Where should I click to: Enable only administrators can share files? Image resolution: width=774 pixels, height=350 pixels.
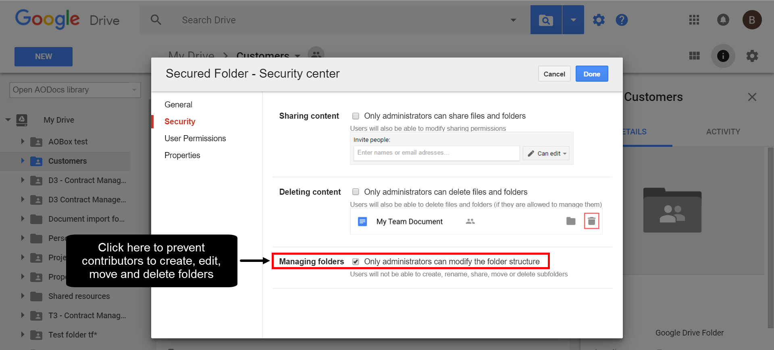coord(356,116)
